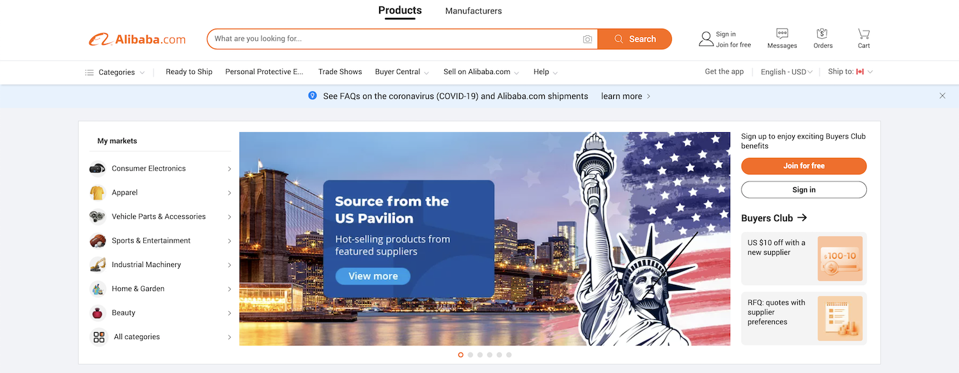
Task: Click the orange Join for free button
Action: pos(804,166)
